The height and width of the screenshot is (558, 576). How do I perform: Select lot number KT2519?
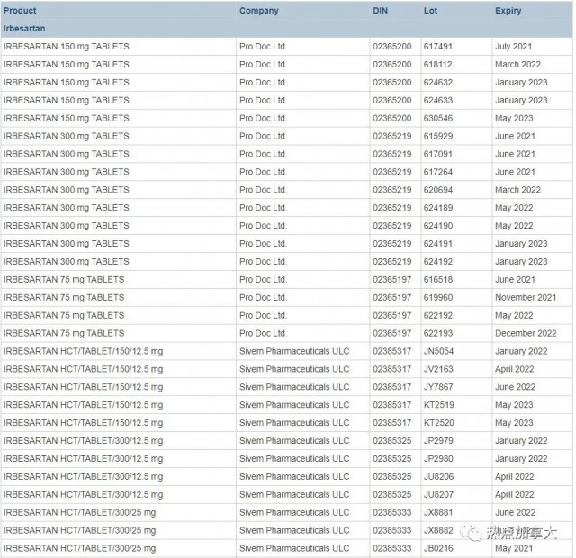(x=438, y=405)
